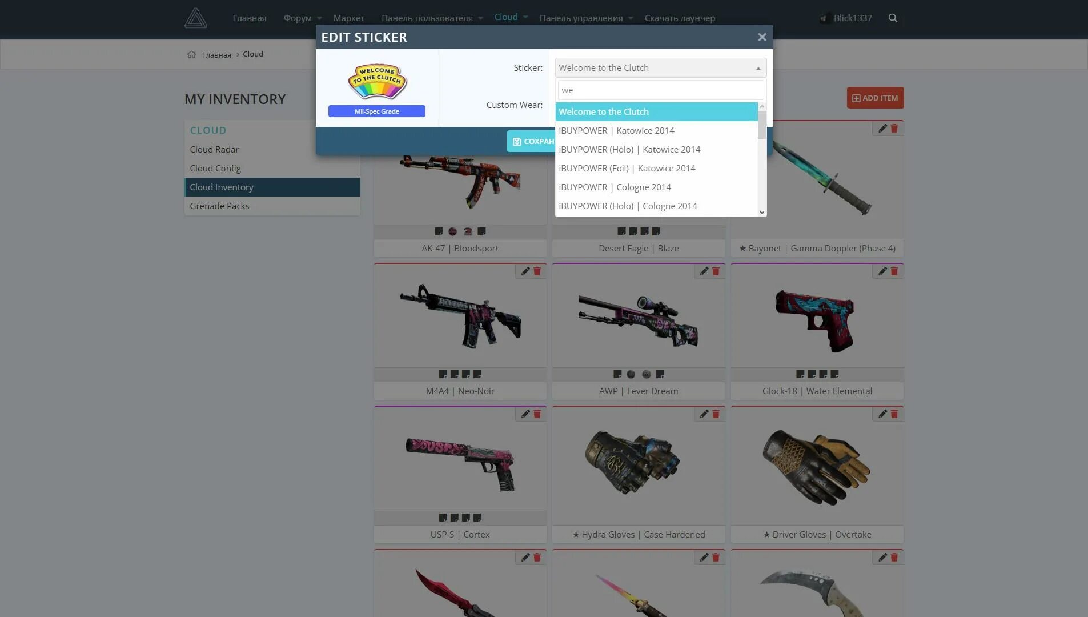Image resolution: width=1088 pixels, height=617 pixels.
Task: Select Cloud Inventory in sidebar
Action: point(272,187)
